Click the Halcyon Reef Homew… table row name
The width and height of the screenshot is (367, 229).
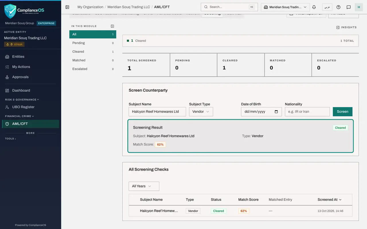pos(159,211)
